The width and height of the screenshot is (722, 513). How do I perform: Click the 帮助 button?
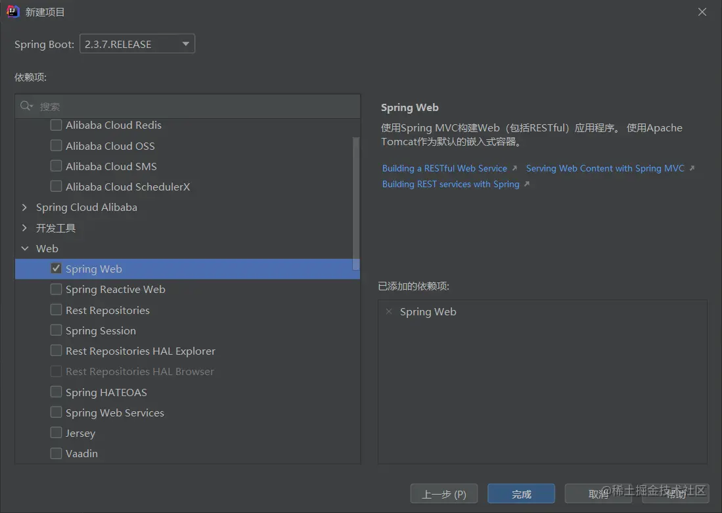[x=675, y=494]
